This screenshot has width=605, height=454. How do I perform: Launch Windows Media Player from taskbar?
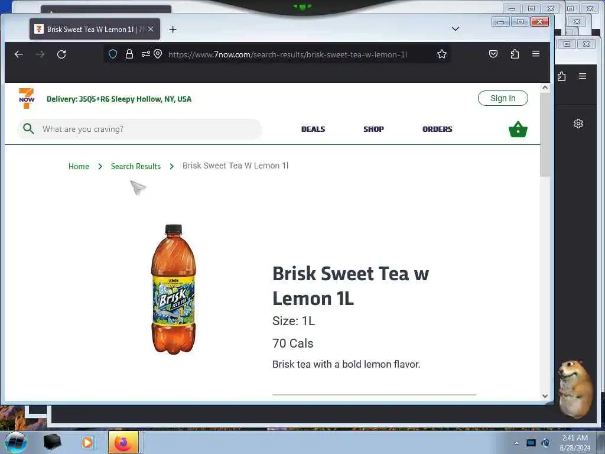pyautogui.click(x=87, y=442)
